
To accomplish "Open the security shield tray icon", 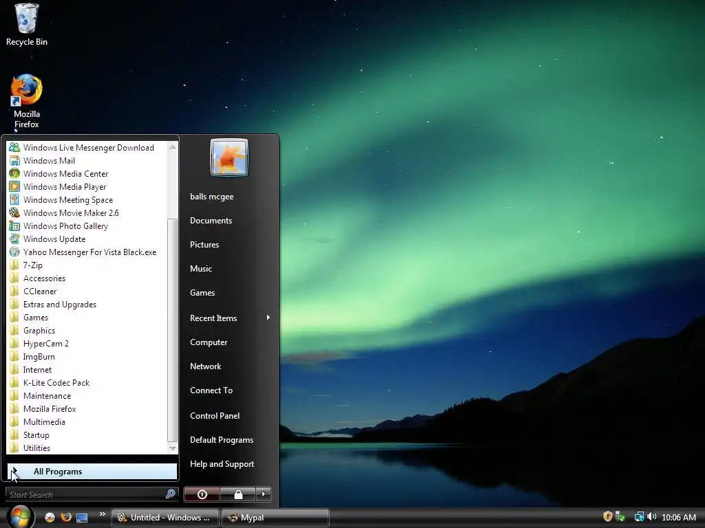I will pyautogui.click(x=607, y=516).
